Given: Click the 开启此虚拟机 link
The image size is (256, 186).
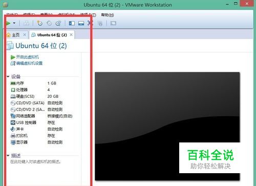Looking at the screenshot, I should (25, 57).
